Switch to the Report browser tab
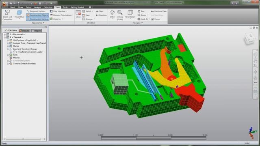The width and height of the screenshot is (260, 146). pyautogui.click(x=37, y=31)
